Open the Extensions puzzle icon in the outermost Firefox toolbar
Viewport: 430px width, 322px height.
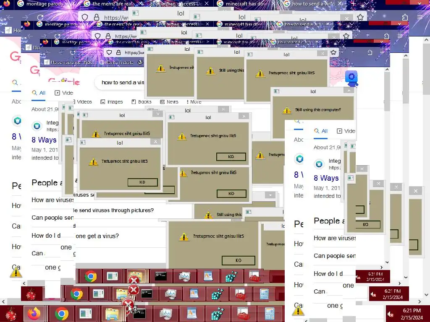405,18
